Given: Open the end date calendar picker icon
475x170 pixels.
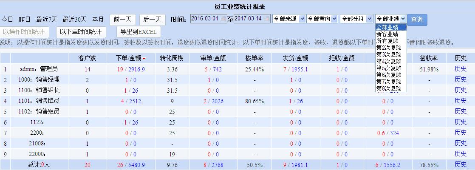Looking at the screenshot, I should pos(266,19).
